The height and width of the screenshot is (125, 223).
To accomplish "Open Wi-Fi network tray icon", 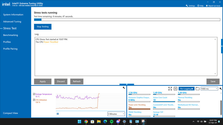I will point(198,122).
